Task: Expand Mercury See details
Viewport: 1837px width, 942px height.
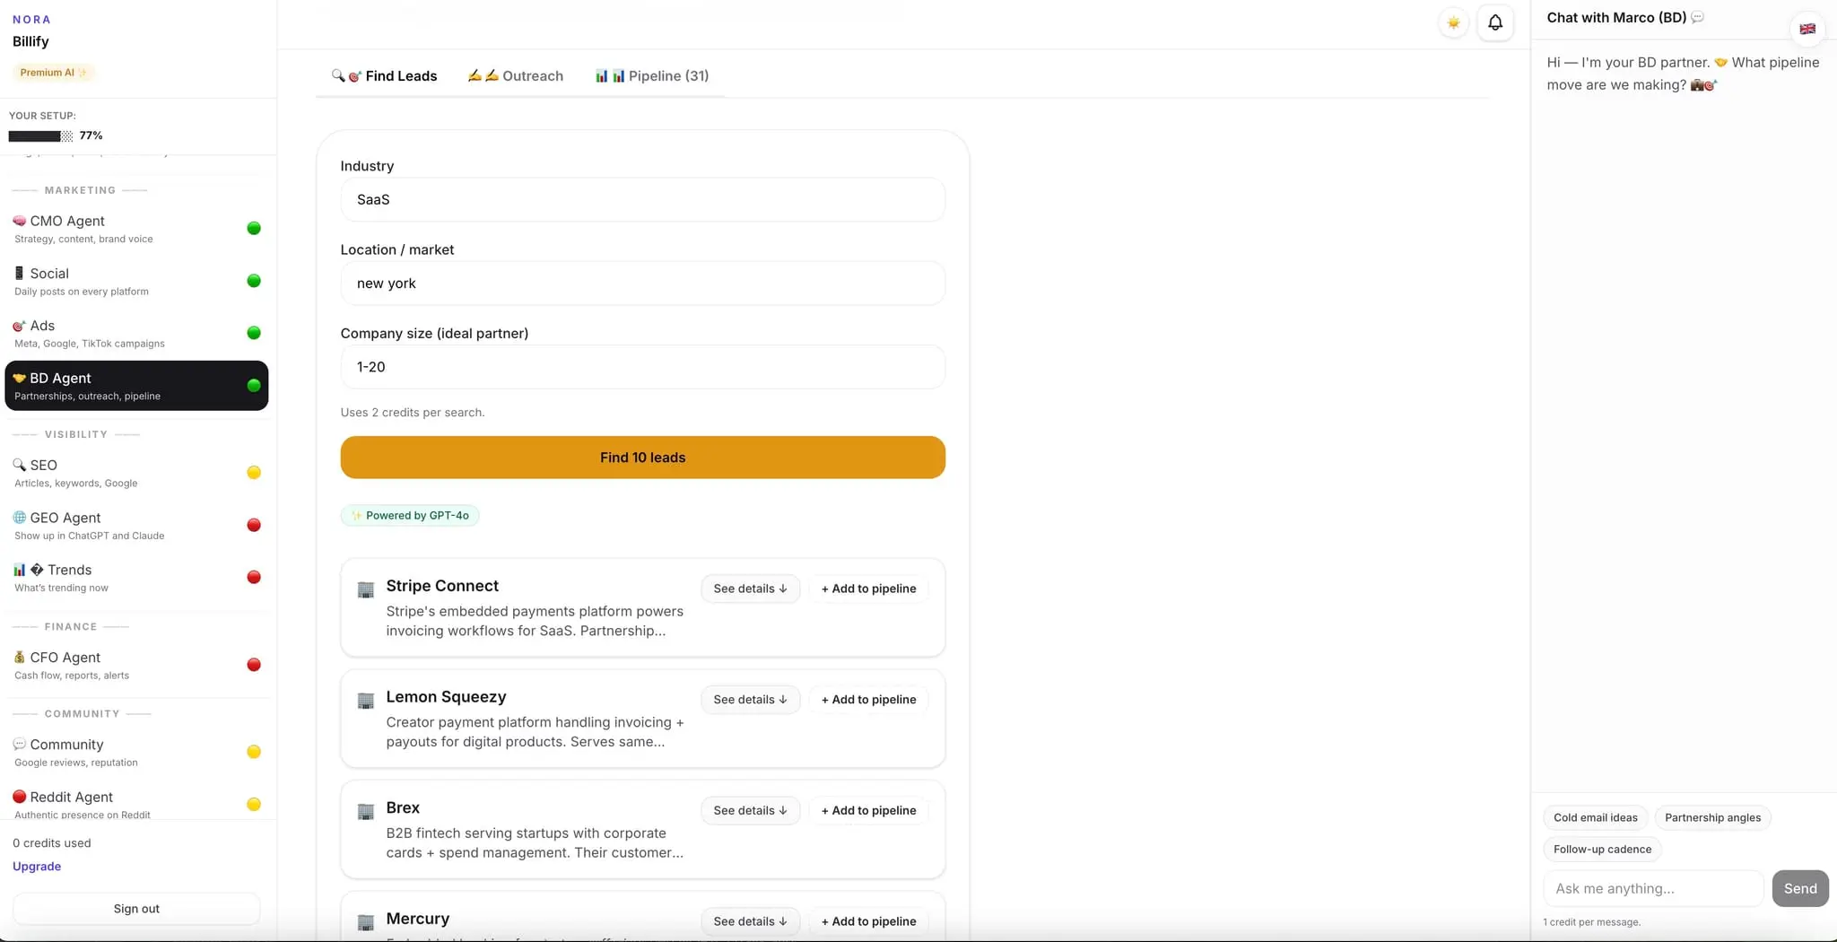Action: click(751, 921)
